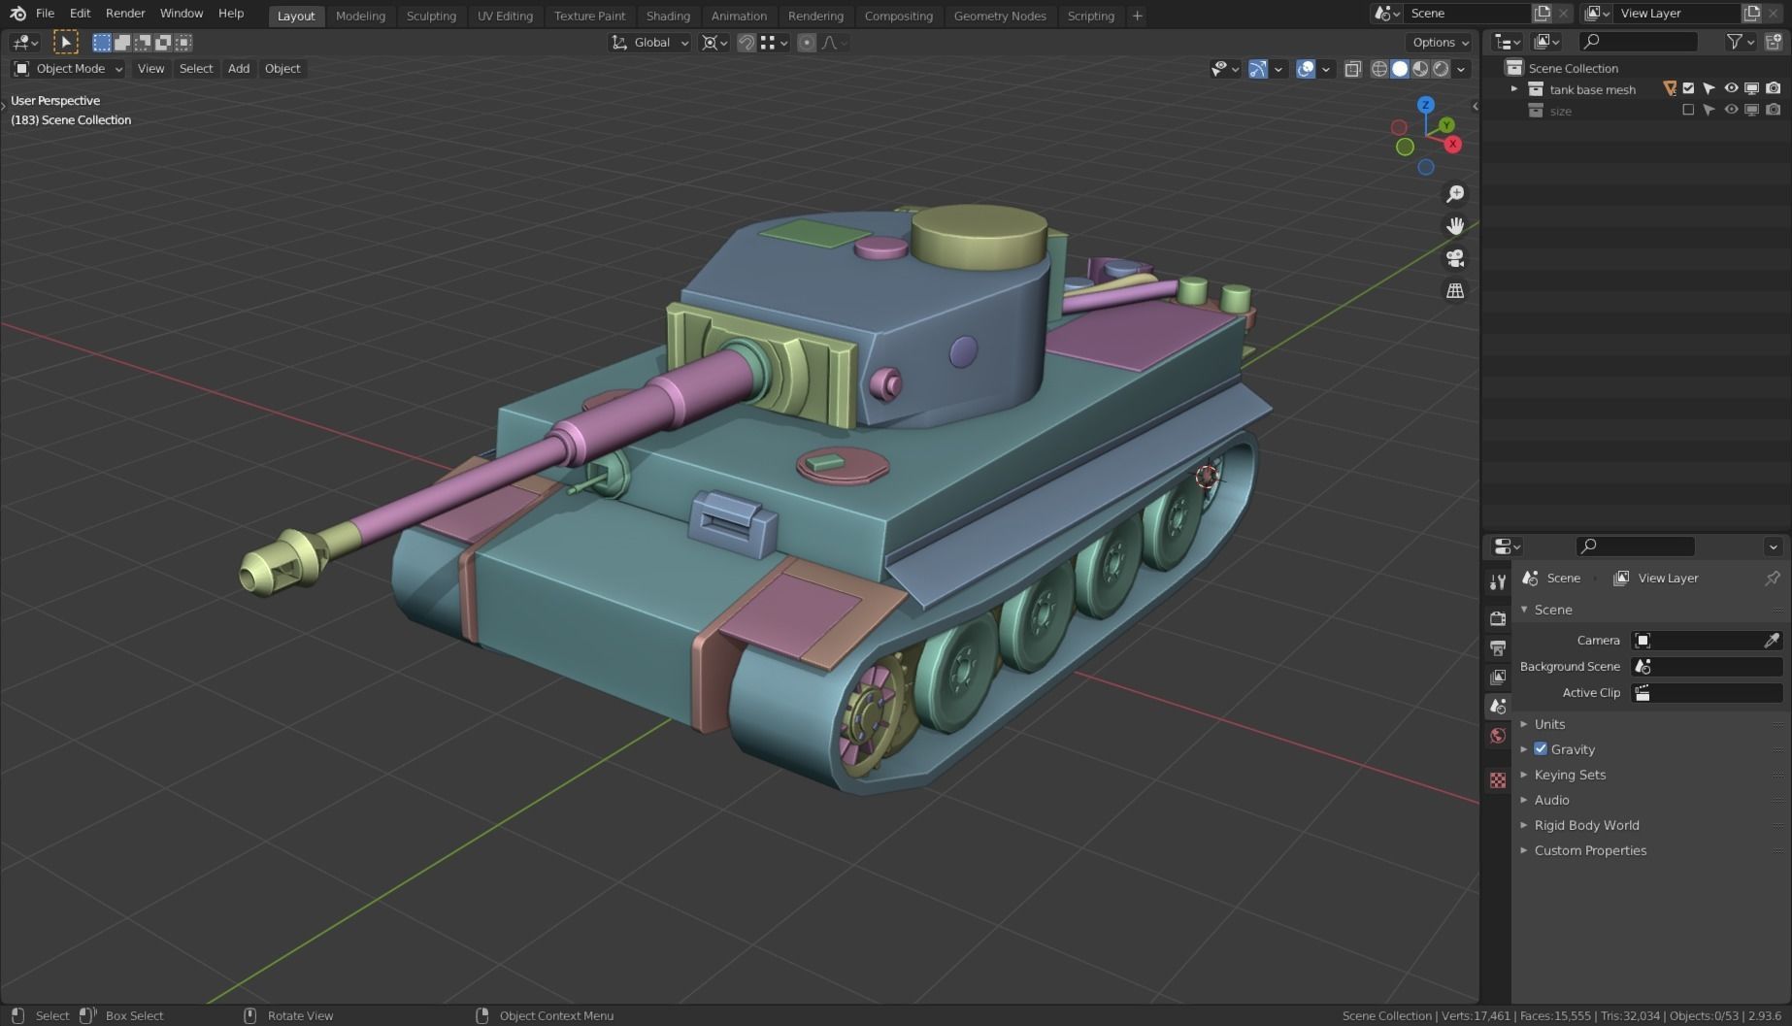Switch to the Sculpting workspace tab
1792x1026 pixels.
pyautogui.click(x=431, y=16)
